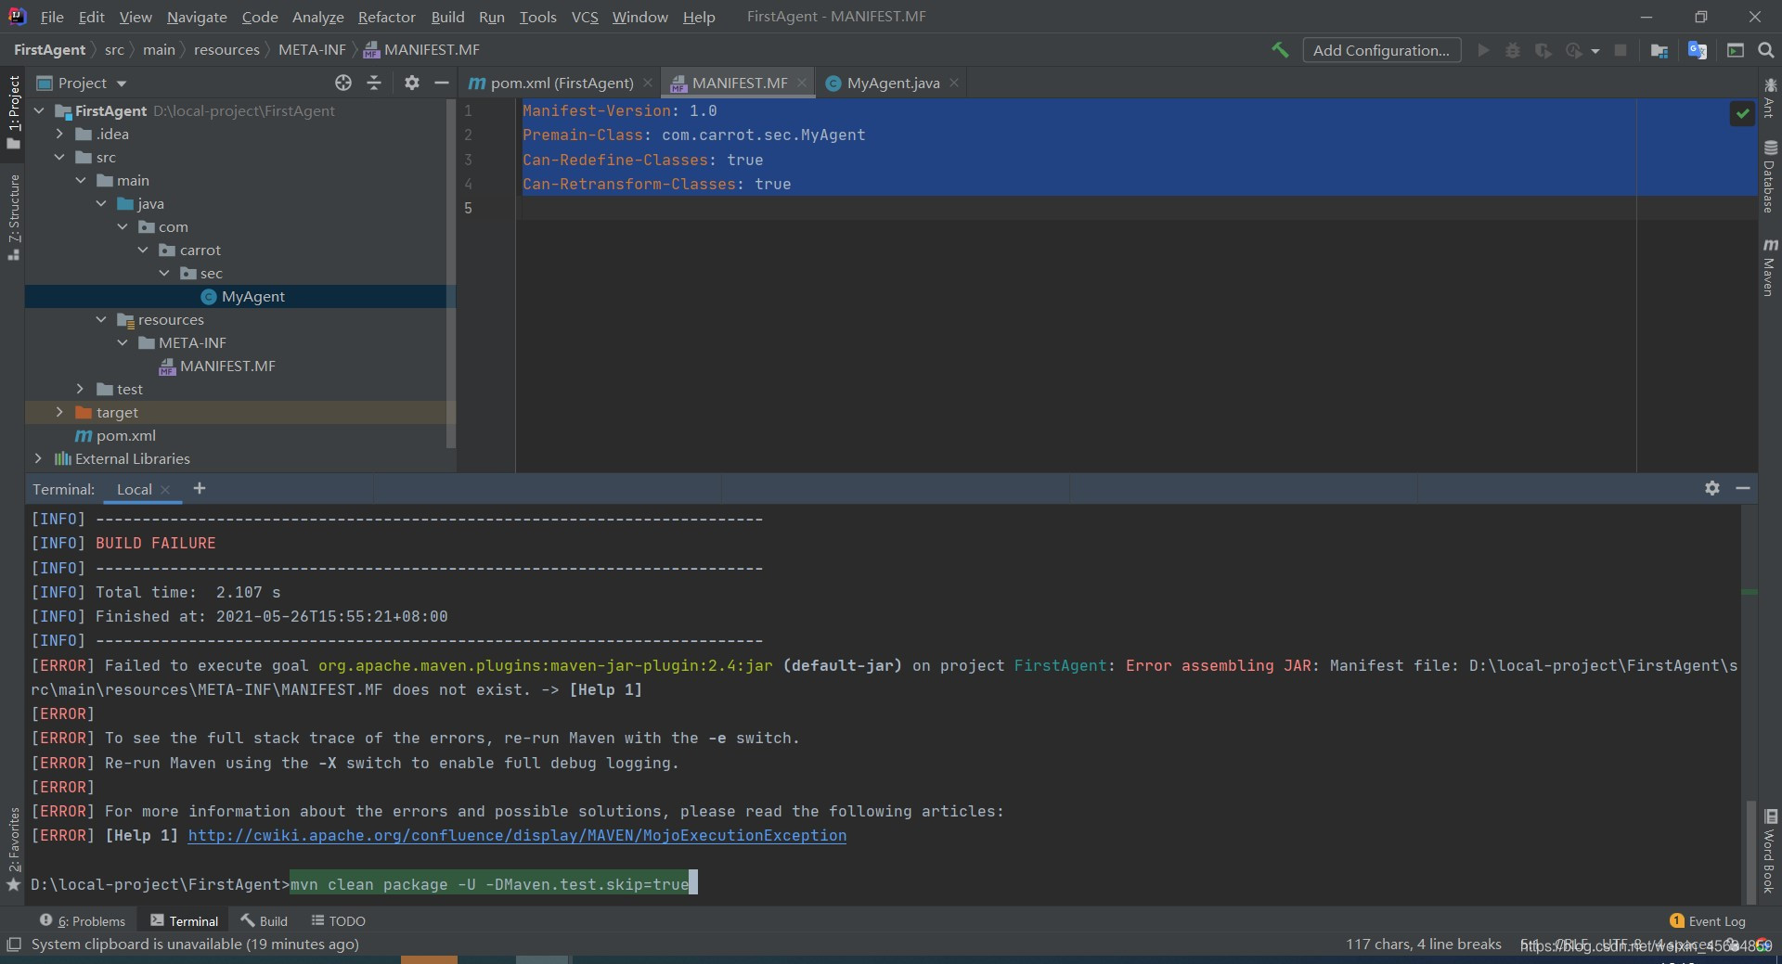The image size is (1782, 964).
Task: Open the Refactor menu
Action: pos(386,17)
